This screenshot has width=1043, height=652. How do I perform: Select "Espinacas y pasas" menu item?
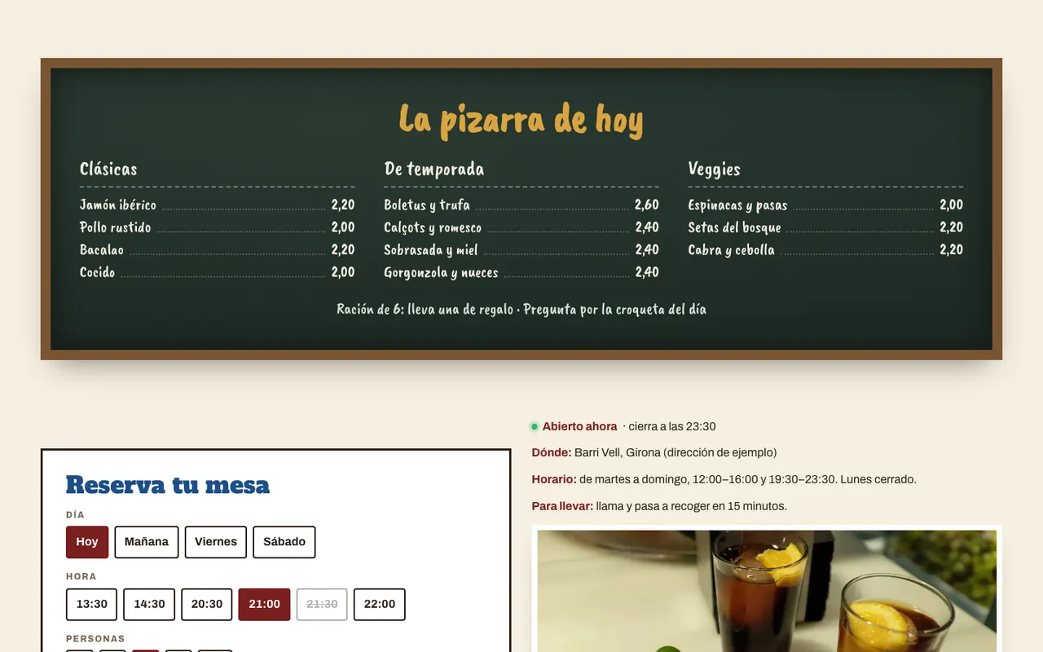click(x=737, y=205)
